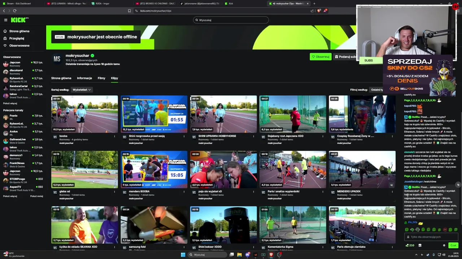Click 'Podaruj suby' button
The width and height of the screenshot is (462, 259).
pos(345,56)
